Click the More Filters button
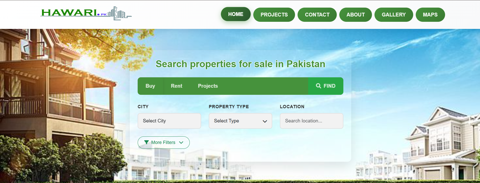The width and height of the screenshot is (480, 183). tap(164, 142)
